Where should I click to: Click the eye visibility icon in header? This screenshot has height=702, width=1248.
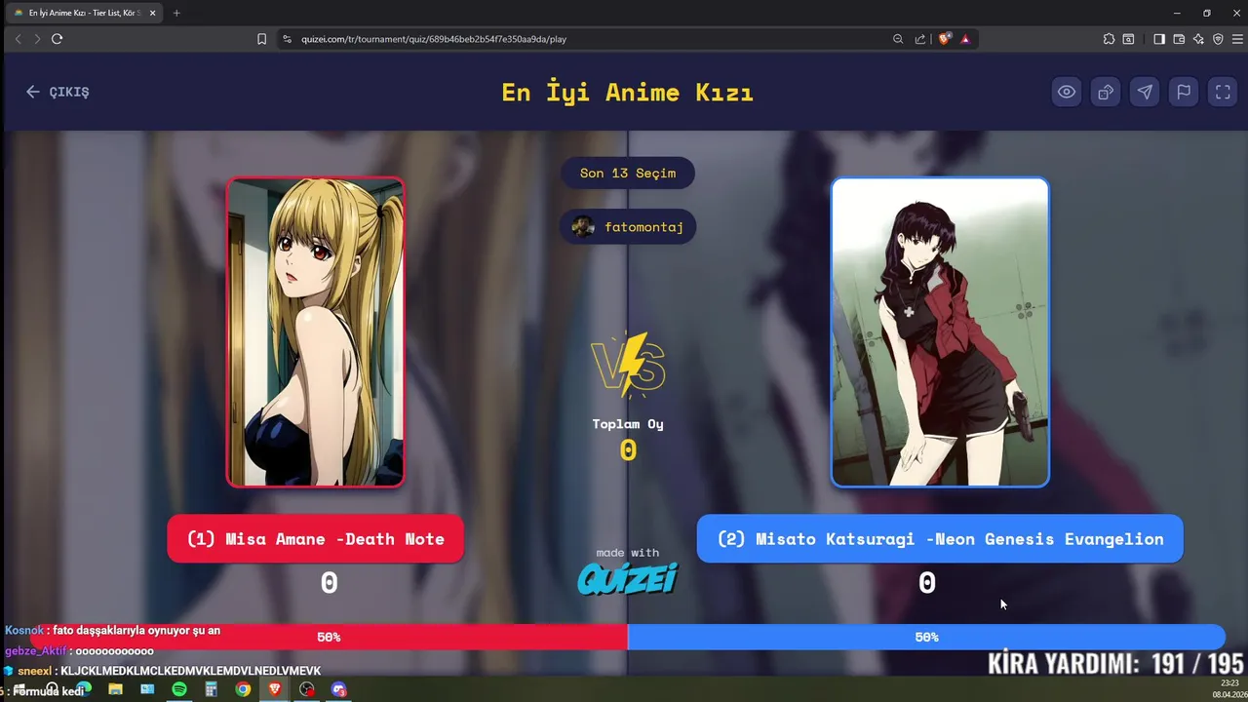pos(1067,92)
